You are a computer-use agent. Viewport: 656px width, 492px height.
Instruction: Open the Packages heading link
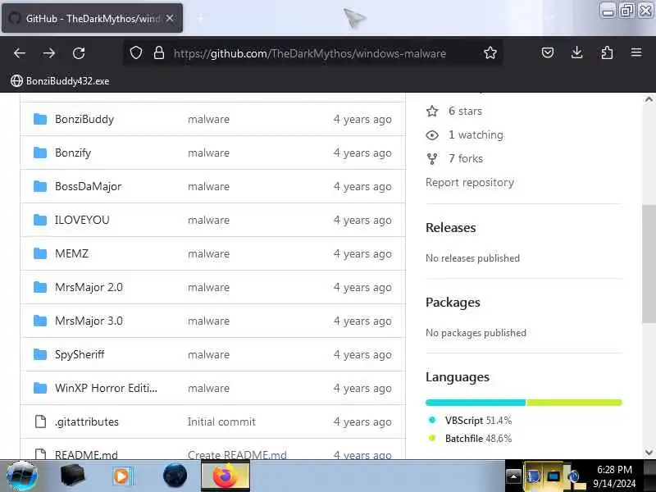(x=453, y=303)
